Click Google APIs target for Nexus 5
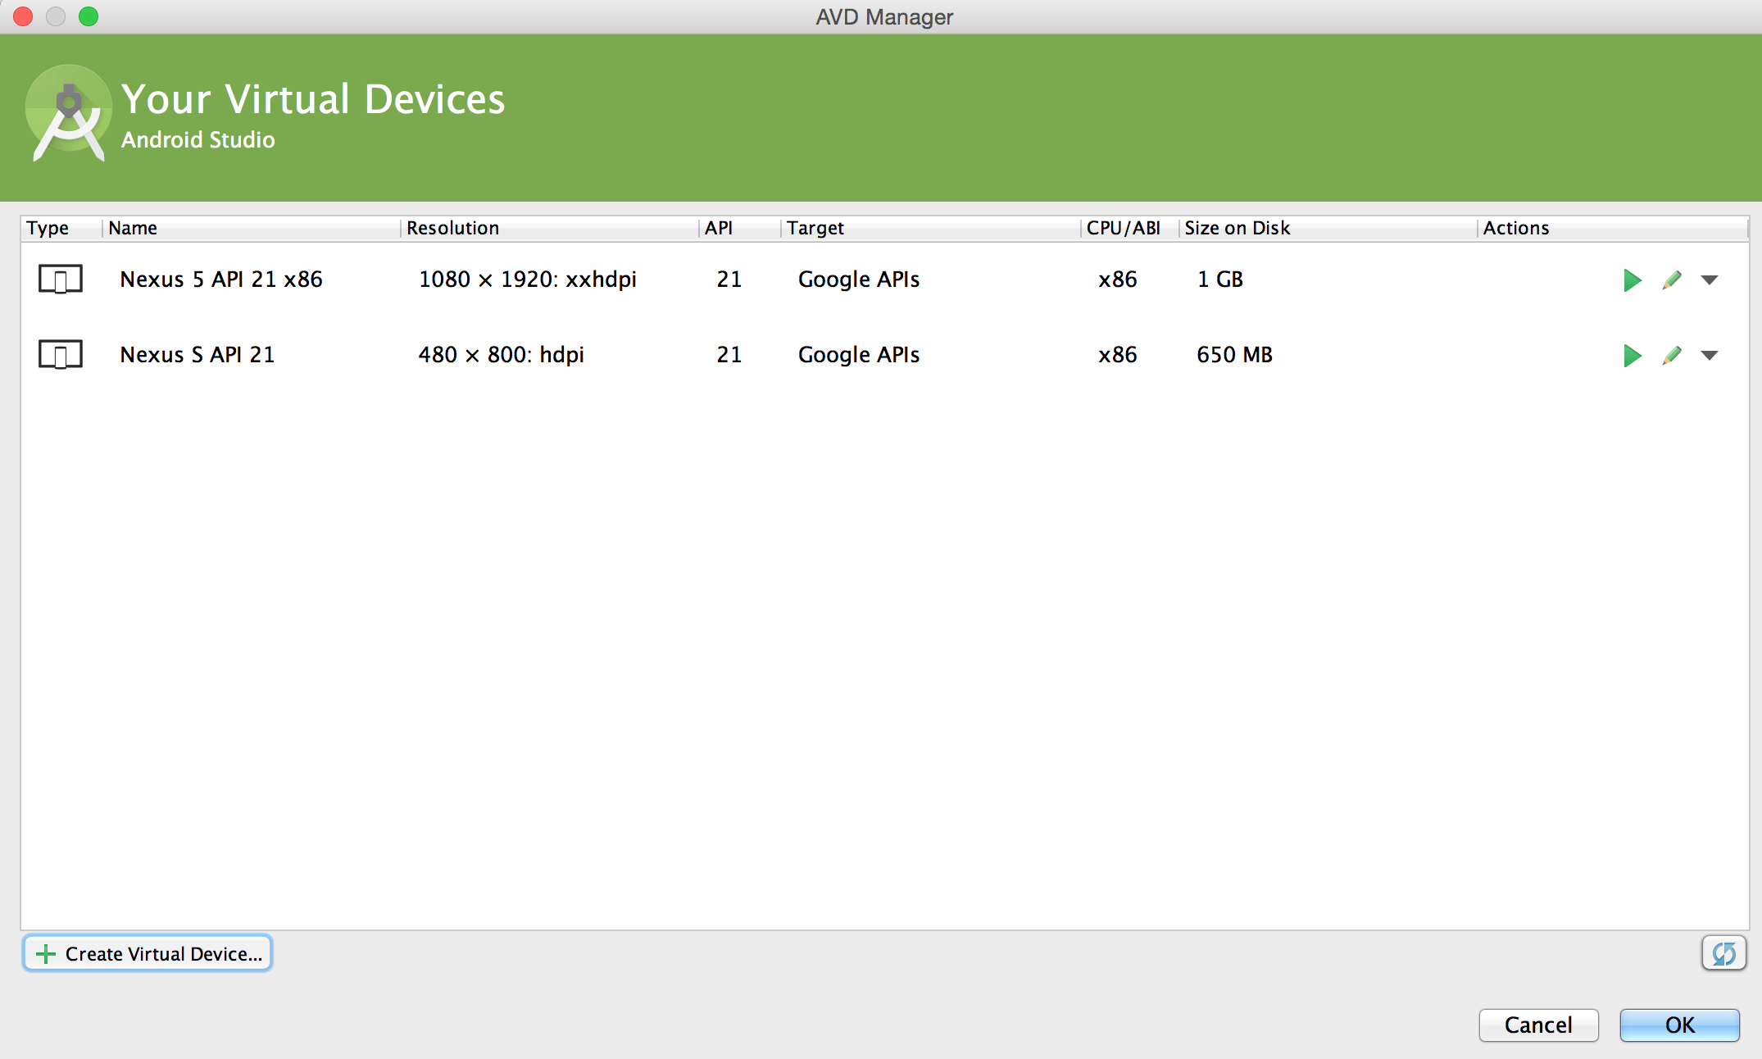Image resolution: width=1762 pixels, height=1059 pixels. point(859,280)
